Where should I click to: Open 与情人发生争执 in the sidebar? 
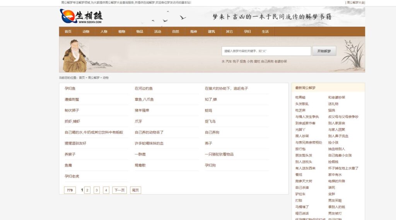pyautogui.click(x=307, y=117)
